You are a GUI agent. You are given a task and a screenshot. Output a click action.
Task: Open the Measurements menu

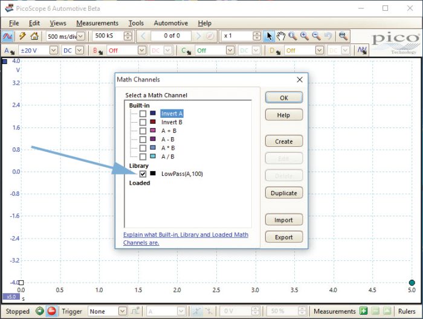97,23
